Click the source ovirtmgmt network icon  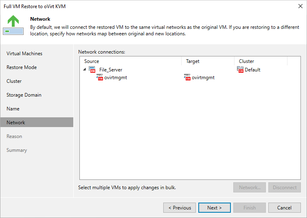100,78
